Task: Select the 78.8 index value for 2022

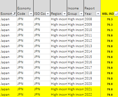Action: (x=109, y=95)
